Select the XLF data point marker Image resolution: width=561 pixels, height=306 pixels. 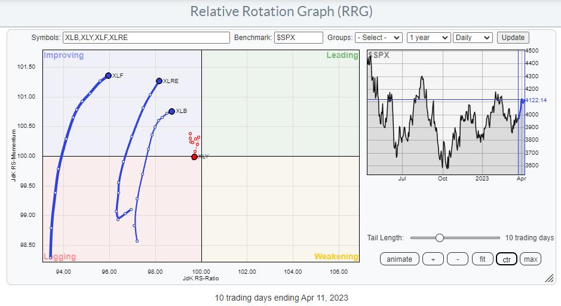108,75
